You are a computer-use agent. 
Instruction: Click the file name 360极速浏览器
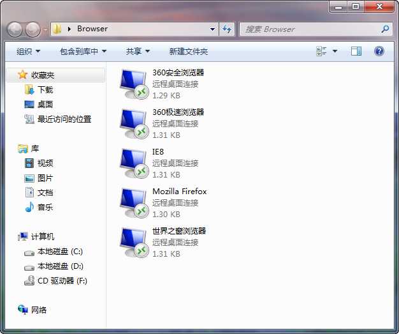(x=178, y=112)
